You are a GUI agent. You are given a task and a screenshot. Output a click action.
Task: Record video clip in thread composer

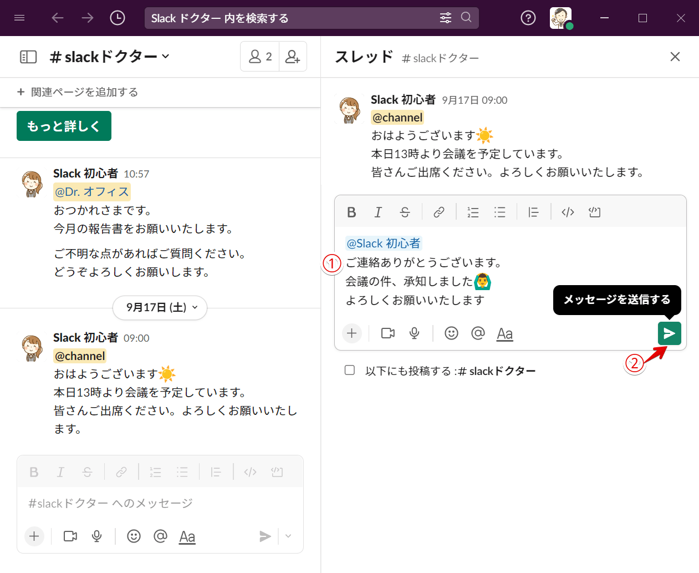click(x=388, y=333)
